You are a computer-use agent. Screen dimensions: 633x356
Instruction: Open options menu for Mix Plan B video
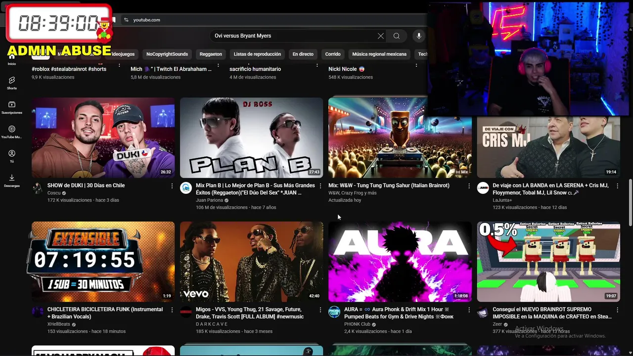pos(320,186)
